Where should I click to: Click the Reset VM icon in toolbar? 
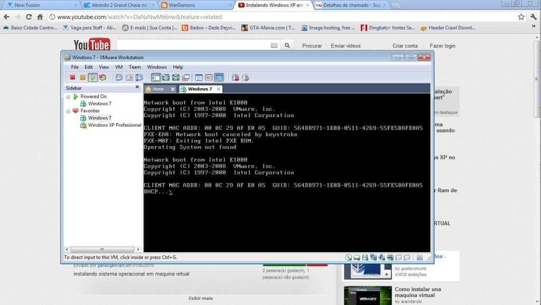(x=102, y=78)
